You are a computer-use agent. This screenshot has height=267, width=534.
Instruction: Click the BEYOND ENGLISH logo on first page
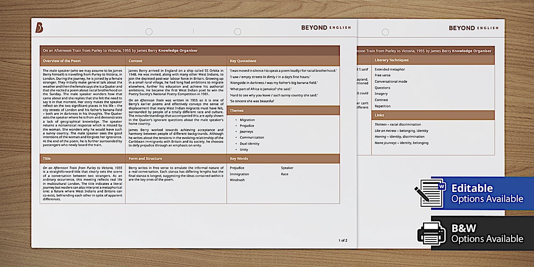pos(326,28)
